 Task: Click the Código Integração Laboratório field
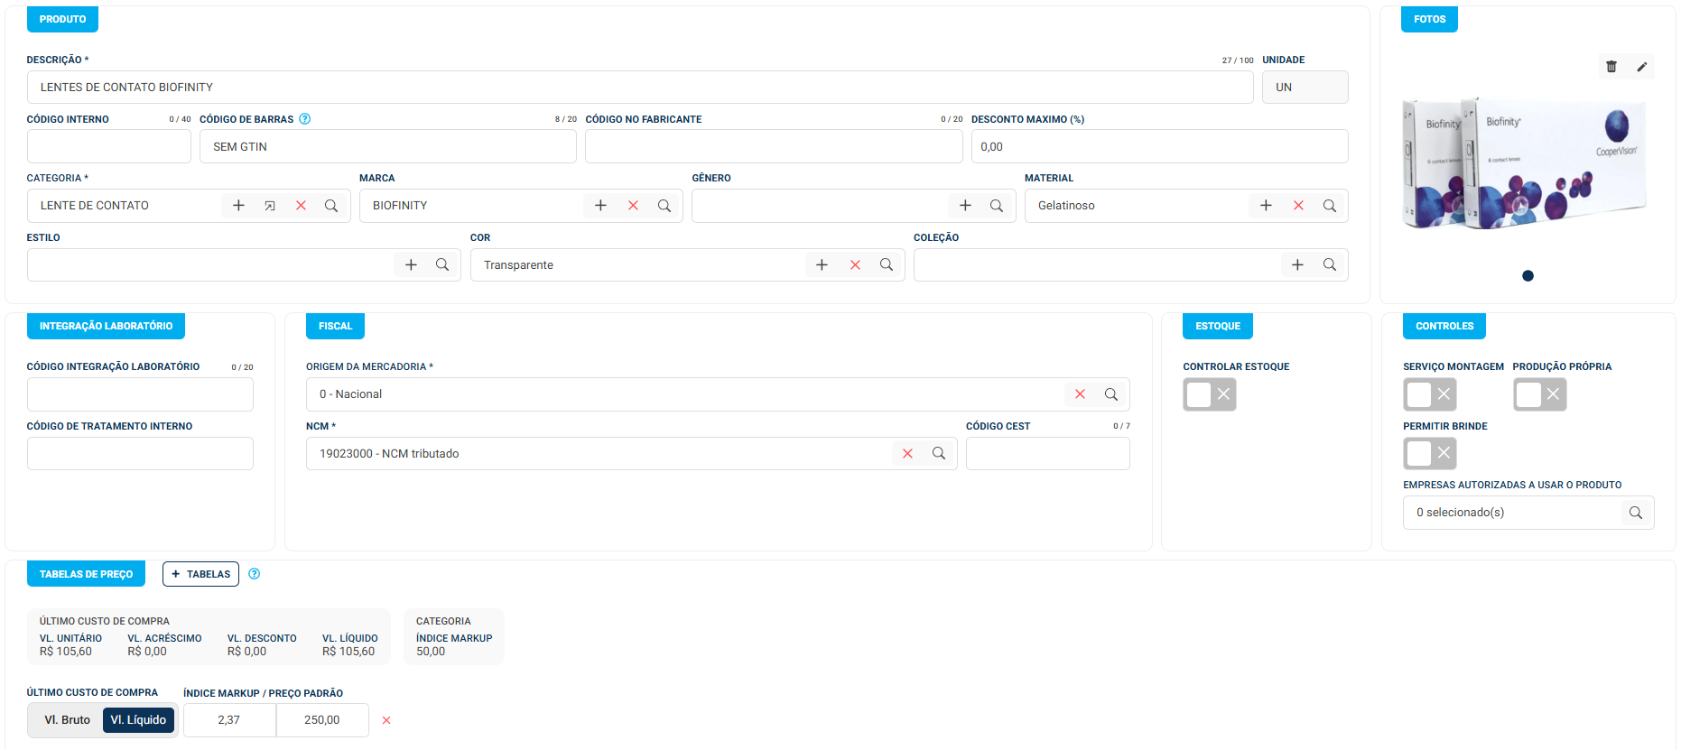click(140, 394)
